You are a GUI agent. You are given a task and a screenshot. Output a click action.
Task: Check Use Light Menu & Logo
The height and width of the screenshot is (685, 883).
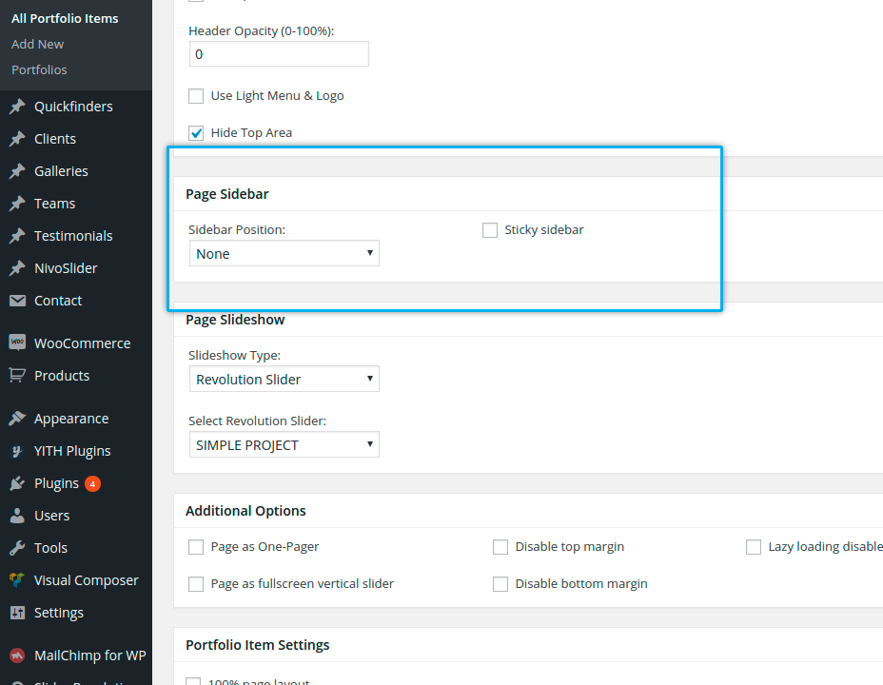coord(196,96)
